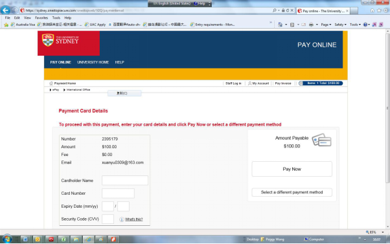Expand the Safety dropdown menu

(340, 25)
